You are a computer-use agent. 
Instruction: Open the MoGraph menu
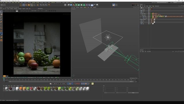(29, 3)
